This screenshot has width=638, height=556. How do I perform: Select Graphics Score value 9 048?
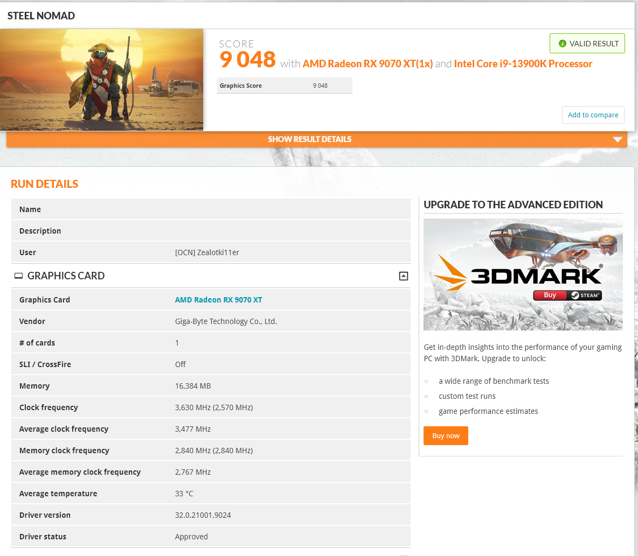(320, 86)
